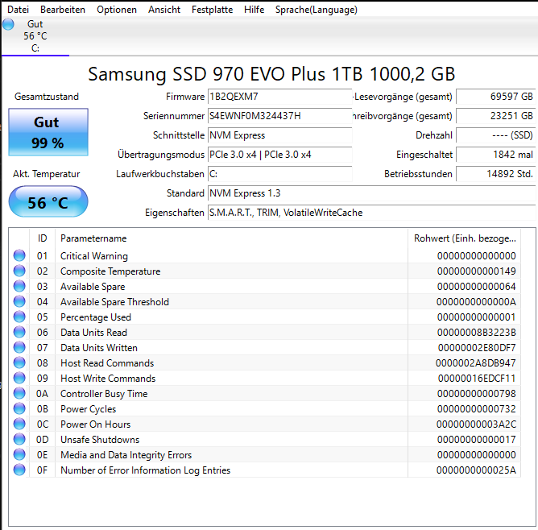This screenshot has height=530, width=538.
Task: Click the blue drive status orb beside Gut
Action: (x=8, y=24)
